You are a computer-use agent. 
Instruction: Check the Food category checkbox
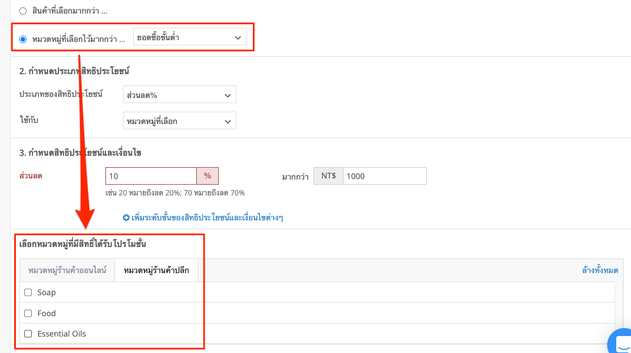28,313
